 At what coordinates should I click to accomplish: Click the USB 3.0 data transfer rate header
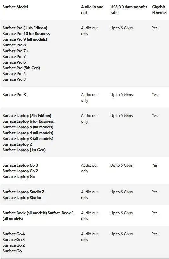[x=129, y=10]
